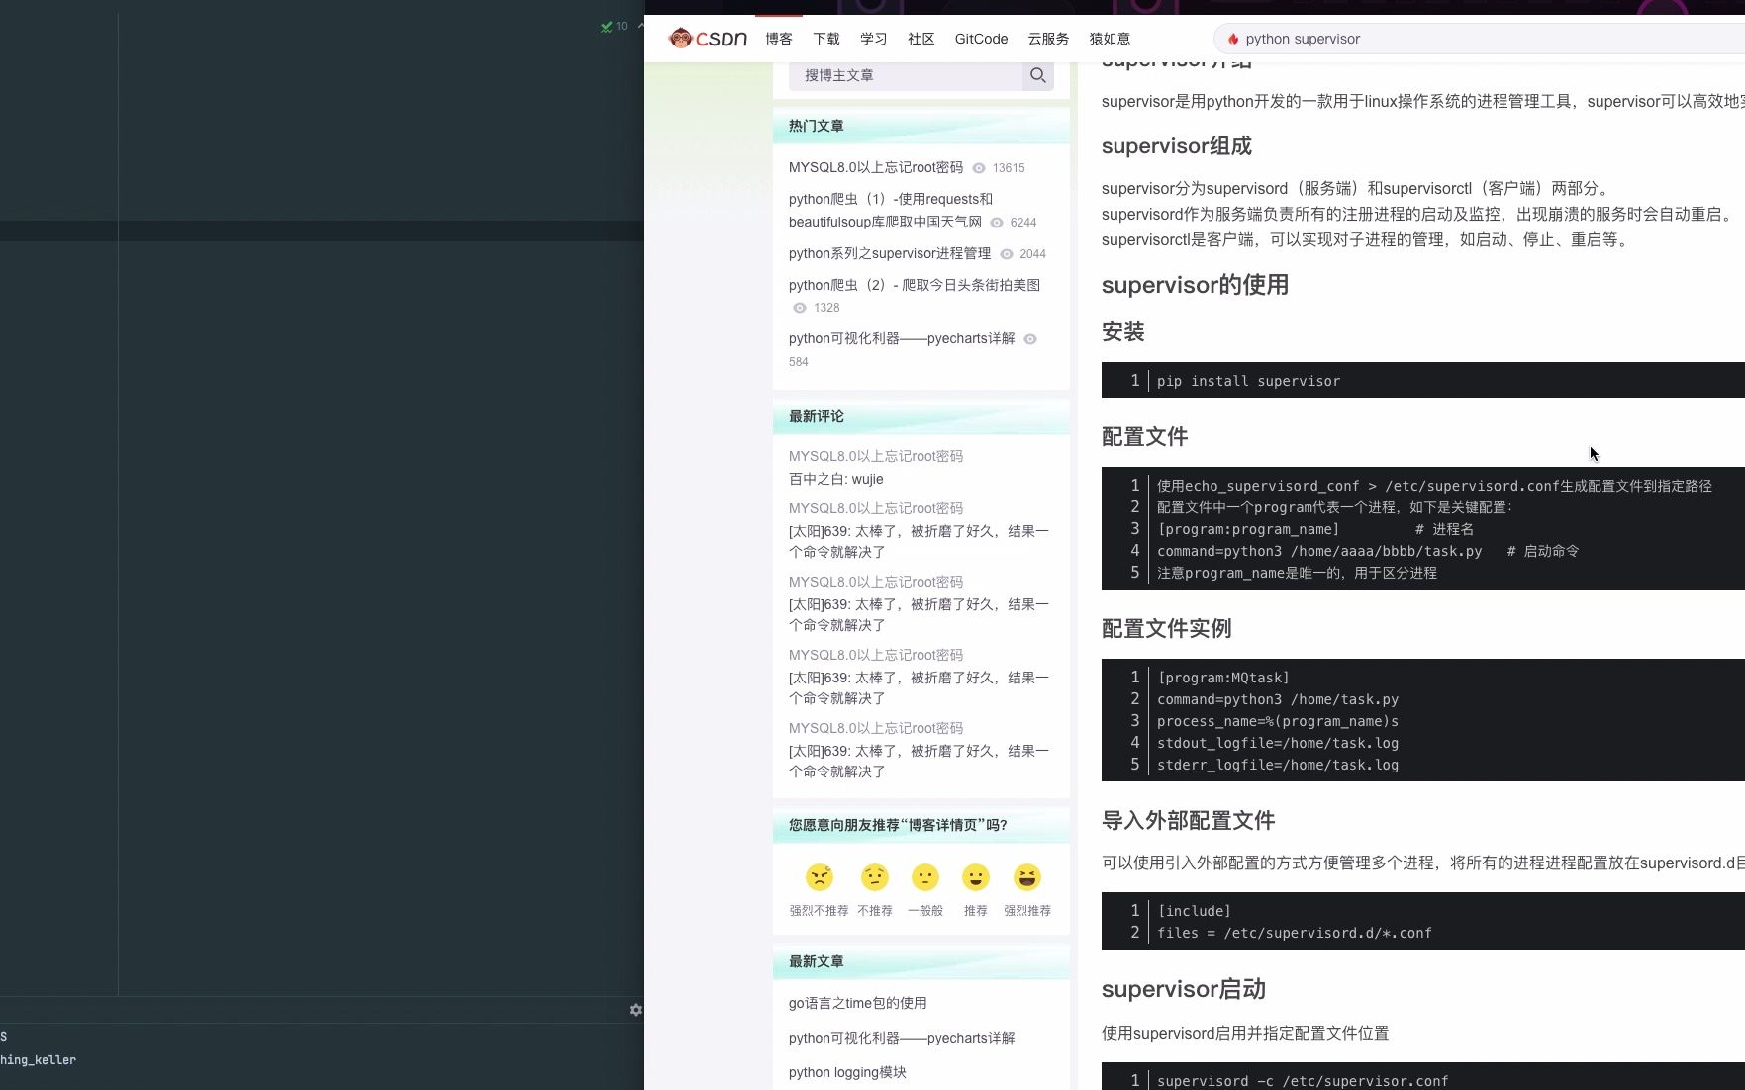1745x1090 pixels.
Task: Click code line [include]
Action: (x=1195, y=911)
